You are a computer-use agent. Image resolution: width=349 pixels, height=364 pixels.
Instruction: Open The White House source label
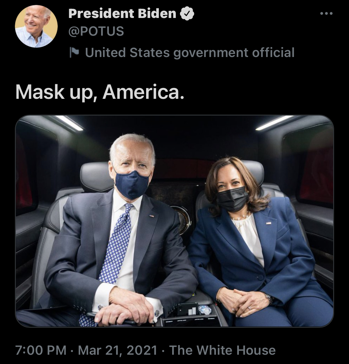pos(222,350)
